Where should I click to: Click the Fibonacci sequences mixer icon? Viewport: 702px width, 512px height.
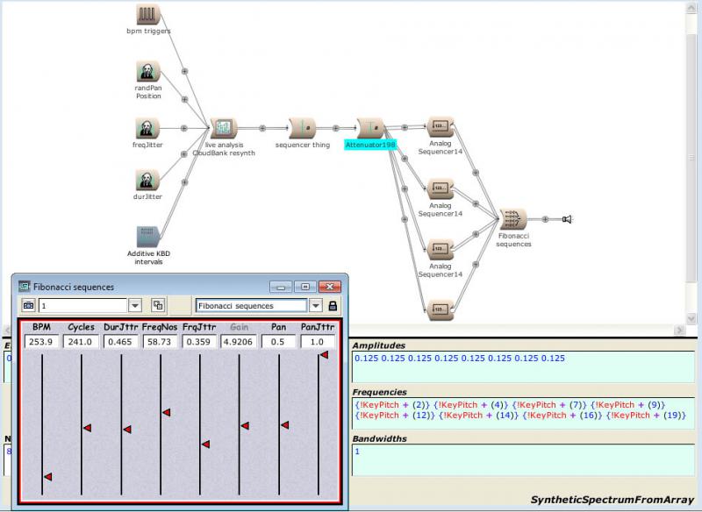[513, 219]
